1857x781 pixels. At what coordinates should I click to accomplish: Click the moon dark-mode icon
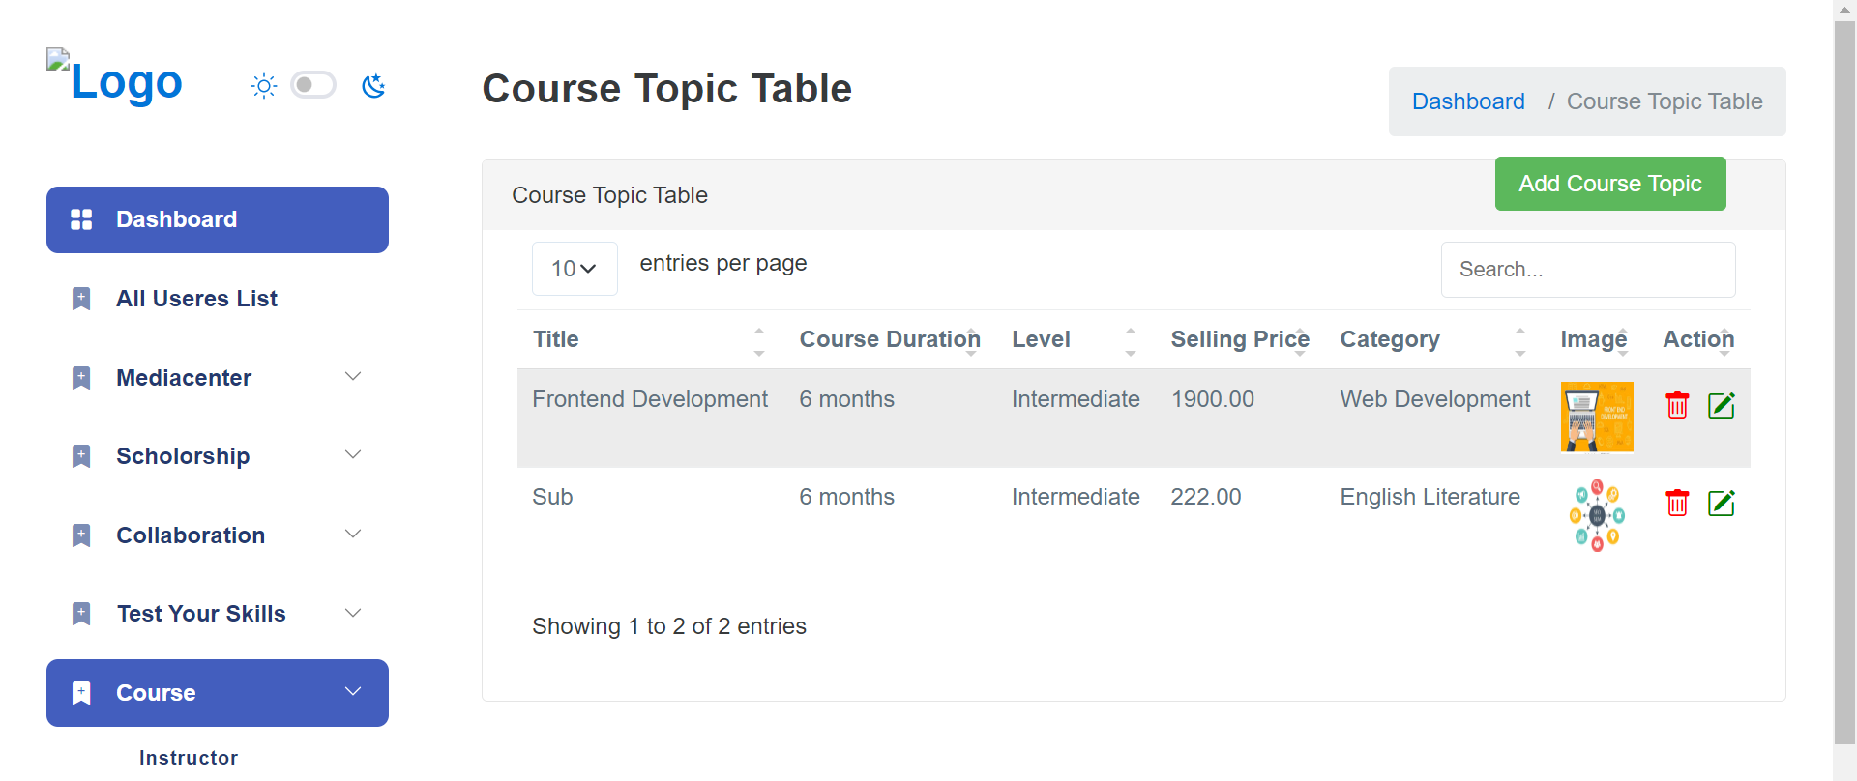(x=373, y=86)
